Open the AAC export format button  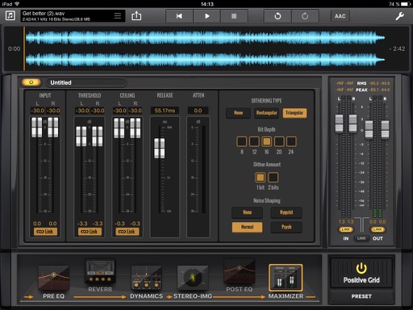[340, 16]
